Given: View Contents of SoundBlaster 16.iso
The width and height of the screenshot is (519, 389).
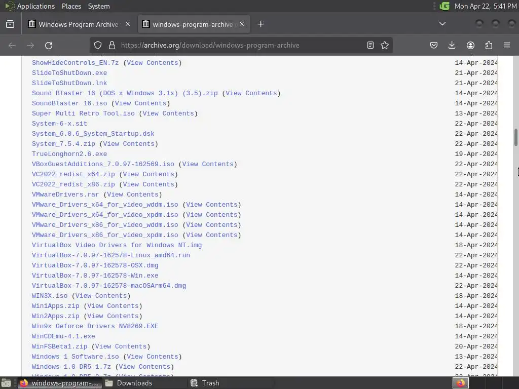Looking at the screenshot, I should pos(140,103).
